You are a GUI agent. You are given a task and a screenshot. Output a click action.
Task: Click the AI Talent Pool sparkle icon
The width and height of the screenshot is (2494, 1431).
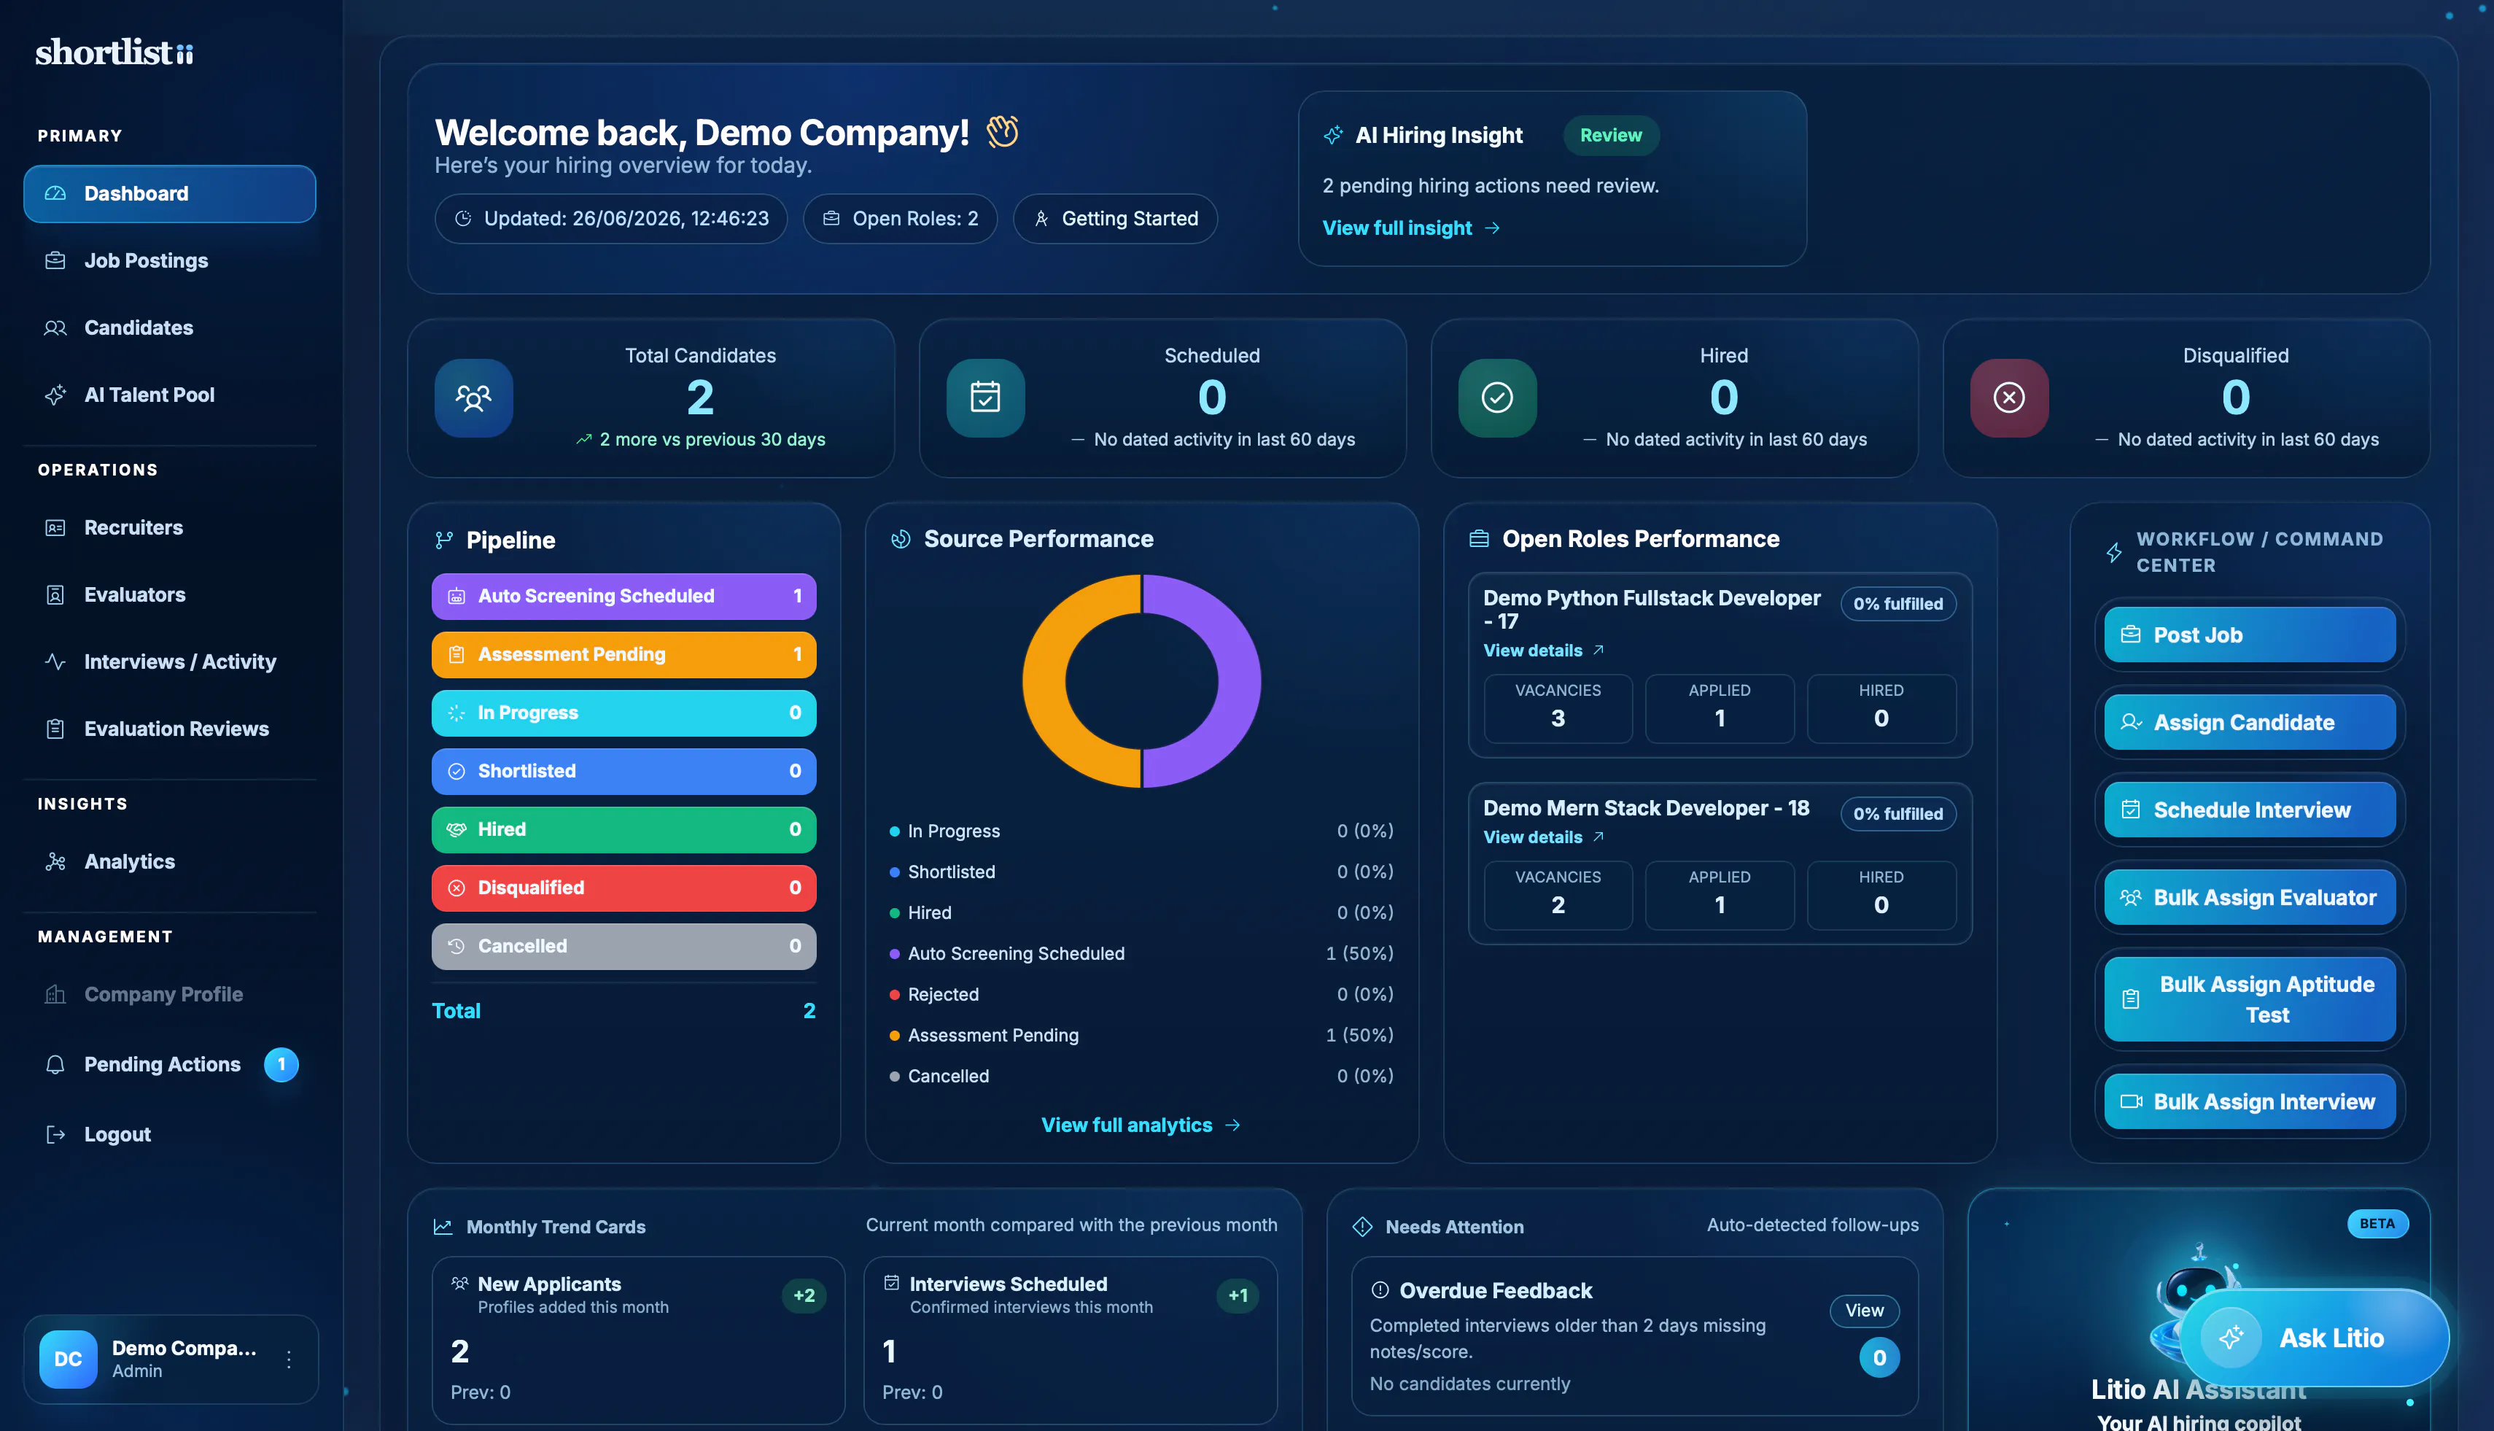click(55, 395)
